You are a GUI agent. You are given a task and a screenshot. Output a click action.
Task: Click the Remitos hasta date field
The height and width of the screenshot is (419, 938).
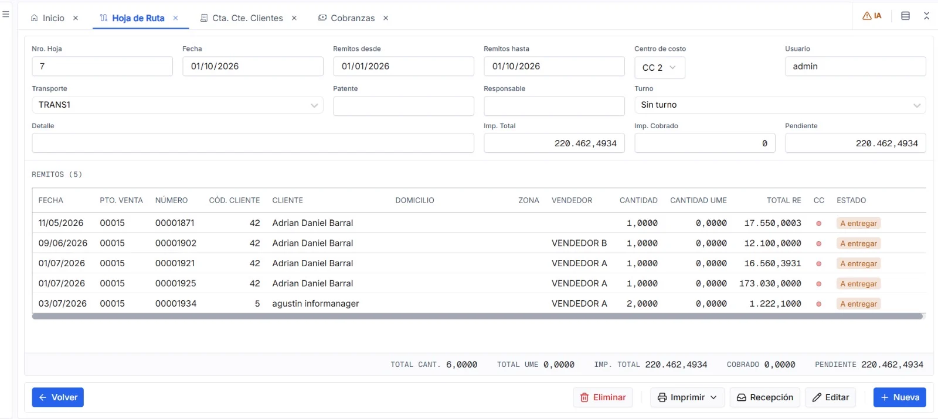pyautogui.click(x=555, y=66)
